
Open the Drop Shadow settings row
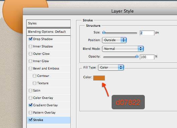pyautogui.click(x=49, y=39)
